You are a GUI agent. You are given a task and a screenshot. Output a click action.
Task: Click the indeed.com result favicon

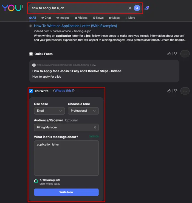30,26
